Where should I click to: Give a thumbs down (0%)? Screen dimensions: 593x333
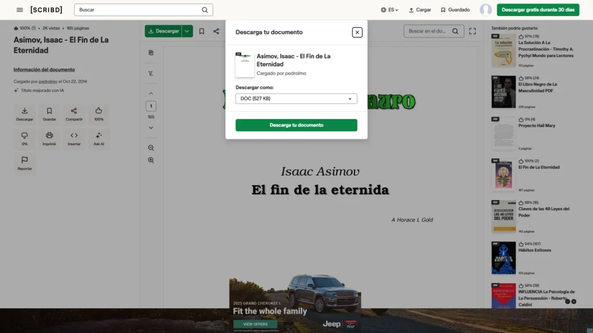pos(24,139)
